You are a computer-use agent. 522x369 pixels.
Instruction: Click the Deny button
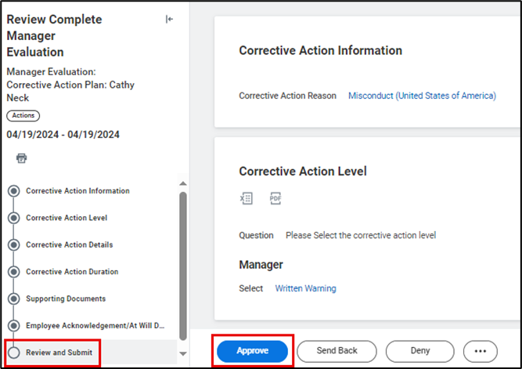[x=419, y=351]
